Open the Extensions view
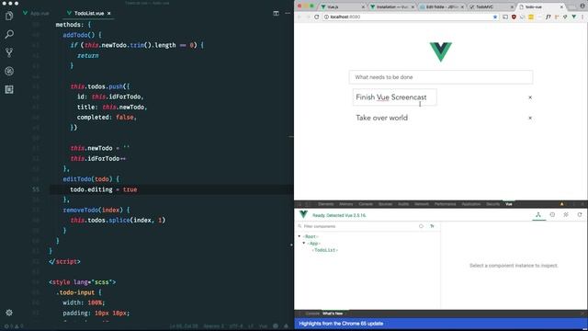Image resolution: width=588 pixels, height=331 pixels. (9, 89)
